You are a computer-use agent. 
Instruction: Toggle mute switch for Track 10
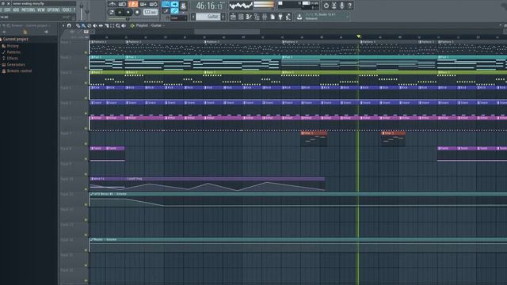tap(86, 189)
